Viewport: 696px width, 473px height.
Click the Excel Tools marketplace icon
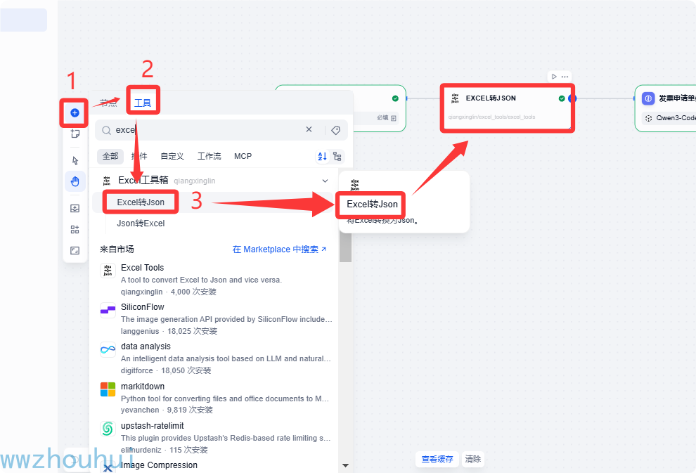108,270
